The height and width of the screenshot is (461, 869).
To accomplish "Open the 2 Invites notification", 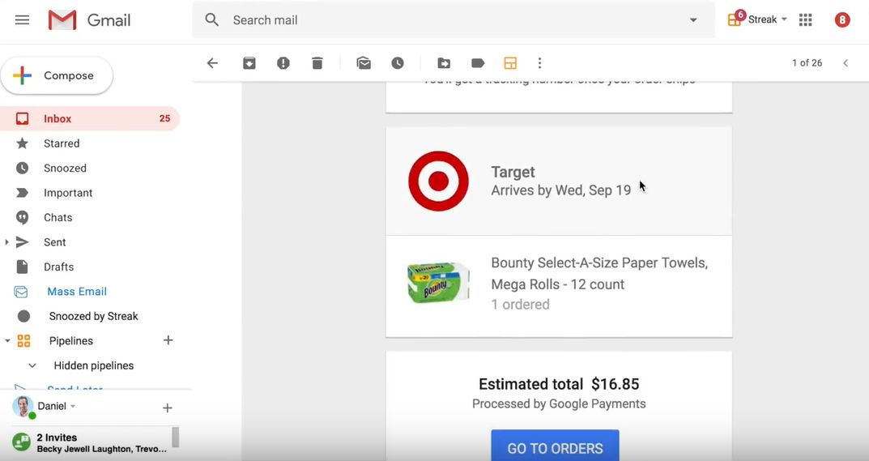I will (101, 442).
